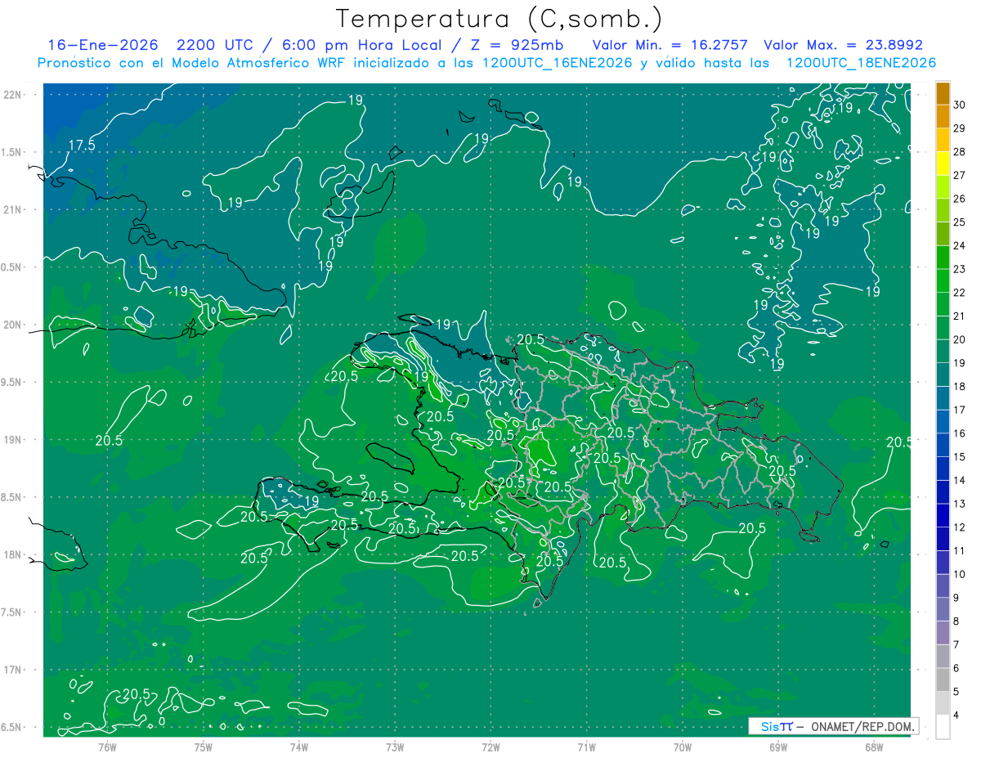Screen dimensions: 981x758
Task: Click the '4' value on the color scale
Action: [957, 715]
